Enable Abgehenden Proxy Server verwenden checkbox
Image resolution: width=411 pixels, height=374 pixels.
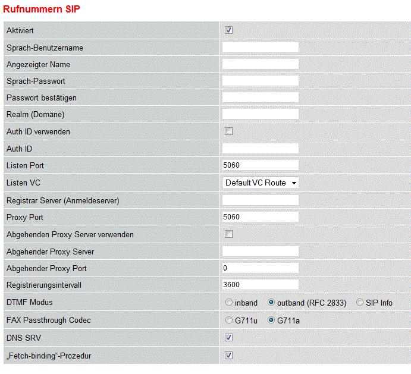(228, 234)
